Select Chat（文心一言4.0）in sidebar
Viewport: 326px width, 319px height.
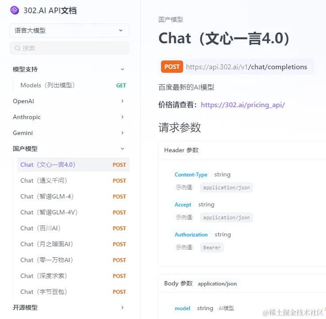point(73,165)
